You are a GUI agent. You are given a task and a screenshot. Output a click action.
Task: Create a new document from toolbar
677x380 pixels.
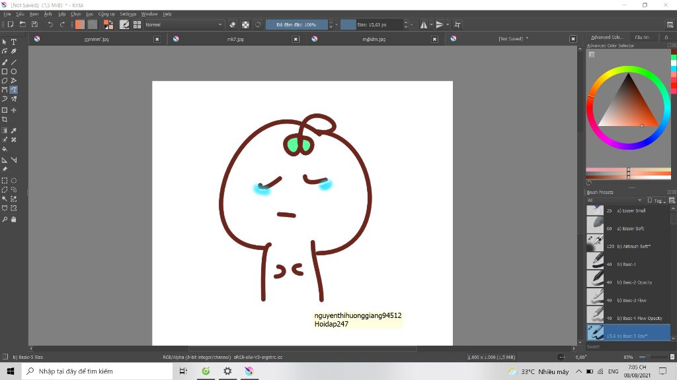click(11, 24)
